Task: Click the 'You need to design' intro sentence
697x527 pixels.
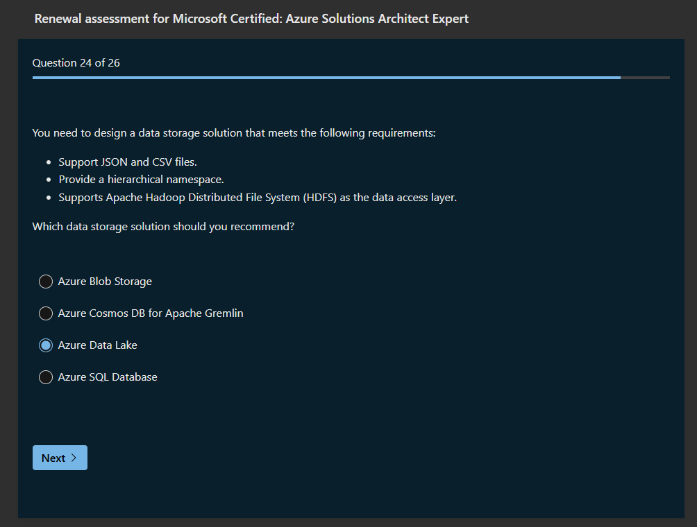Action: (234, 132)
